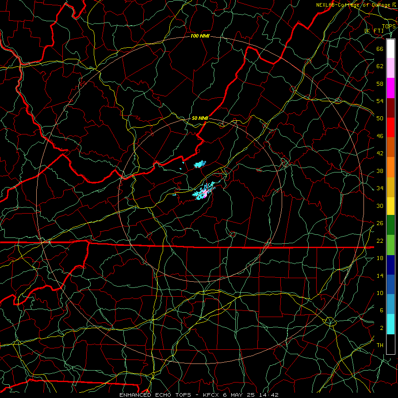
Task: Click the 100 NMI range ring label
Action: pyautogui.click(x=200, y=36)
